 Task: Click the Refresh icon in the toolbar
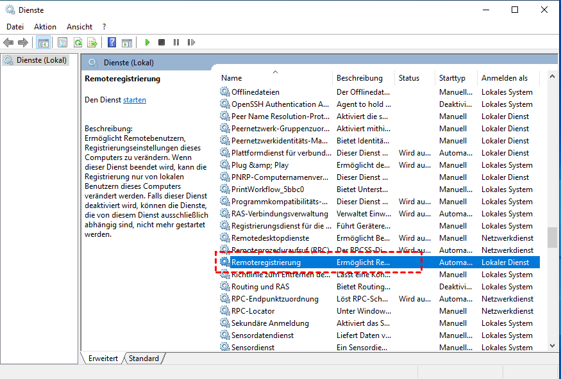coord(76,42)
